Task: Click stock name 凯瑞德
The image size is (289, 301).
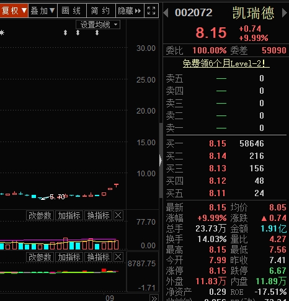Action: (254, 13)
